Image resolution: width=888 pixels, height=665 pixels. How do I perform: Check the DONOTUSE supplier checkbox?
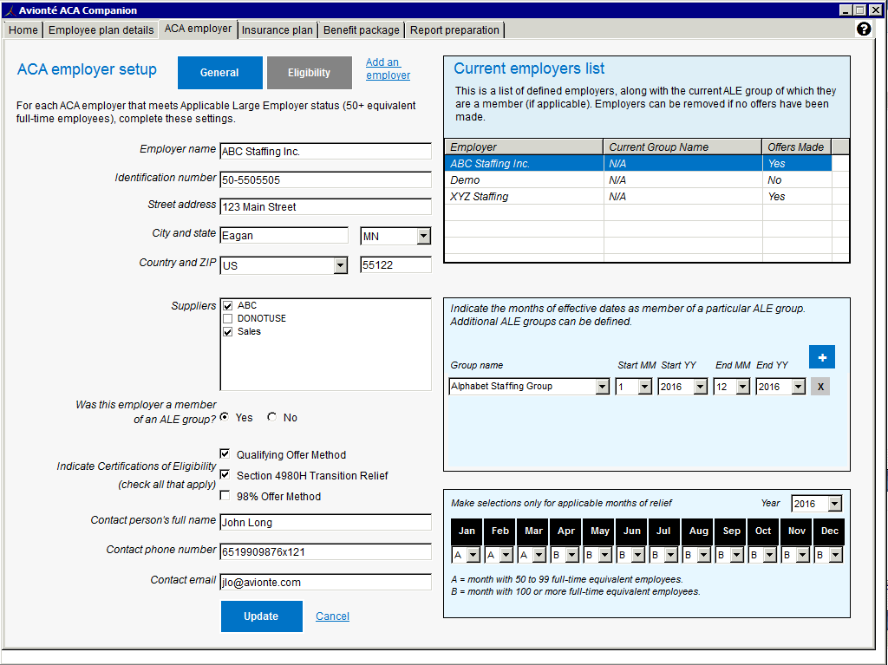227,318
